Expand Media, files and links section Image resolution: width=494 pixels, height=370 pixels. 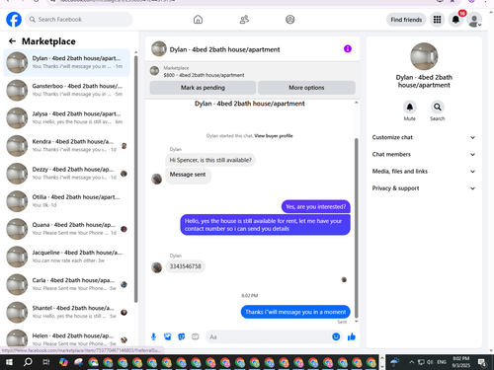[424, 172]
